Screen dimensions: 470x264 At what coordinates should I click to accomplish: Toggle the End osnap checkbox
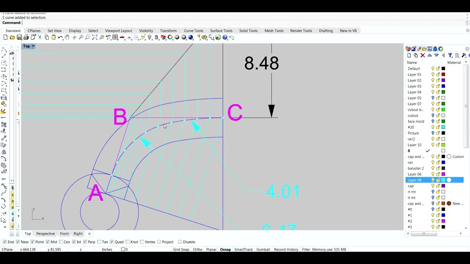(5, 242)
